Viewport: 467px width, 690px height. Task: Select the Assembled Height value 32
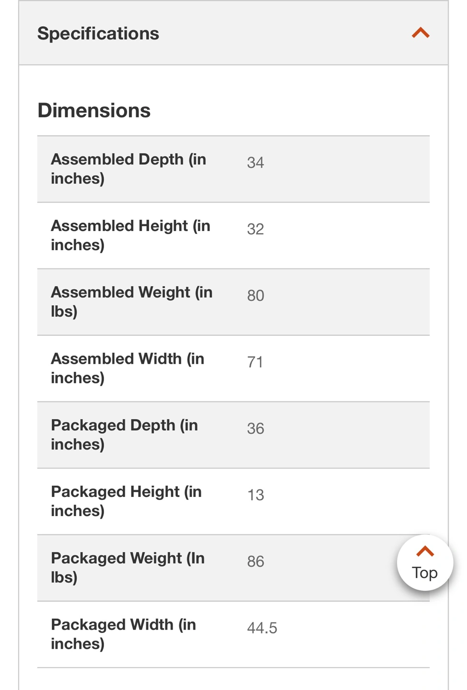[x=256, y=229]
